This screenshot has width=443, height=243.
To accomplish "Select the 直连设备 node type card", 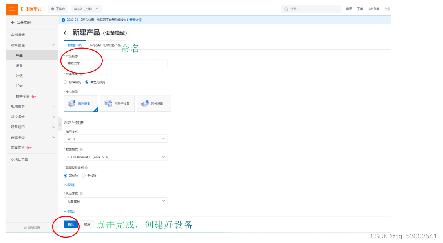I will point(81,103).
